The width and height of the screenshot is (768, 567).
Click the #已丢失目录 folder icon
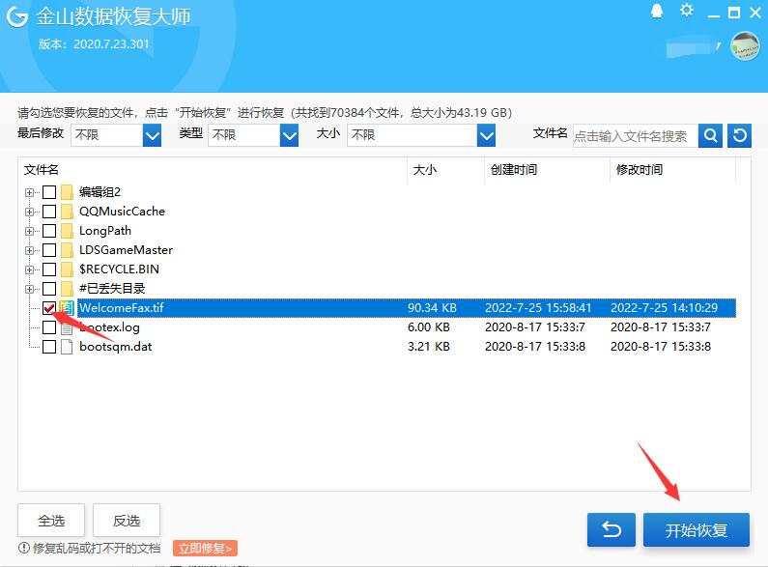click(x=67, y=289)
